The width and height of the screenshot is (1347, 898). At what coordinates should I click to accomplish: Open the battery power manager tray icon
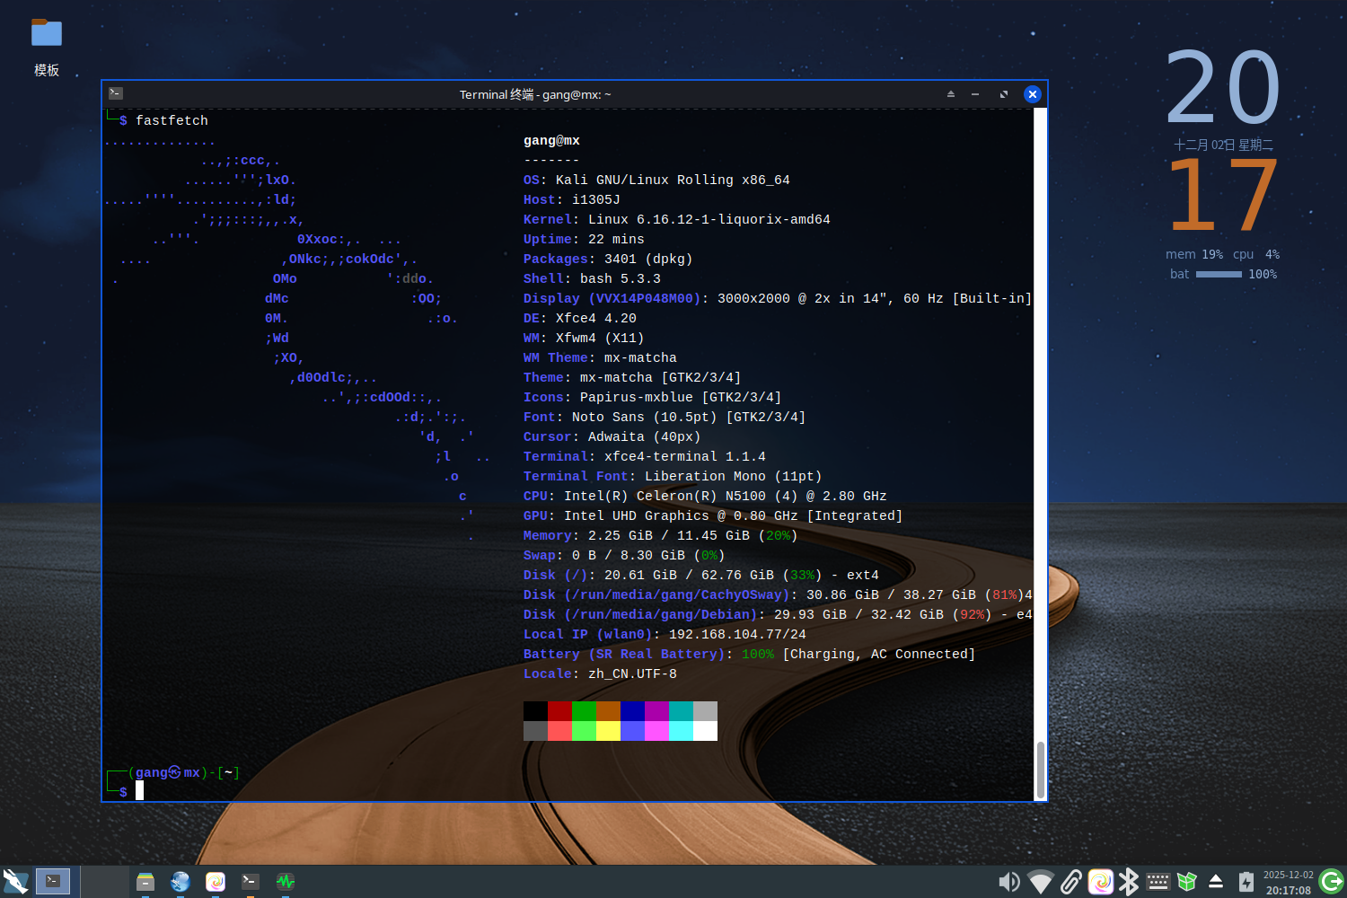coord(1246,882)
